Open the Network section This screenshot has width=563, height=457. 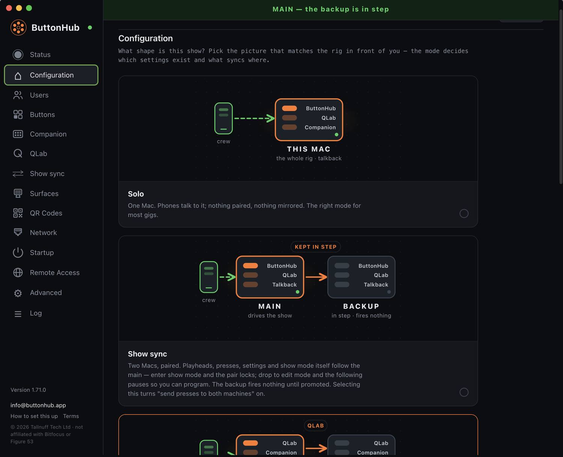click(x=51, y=233)
